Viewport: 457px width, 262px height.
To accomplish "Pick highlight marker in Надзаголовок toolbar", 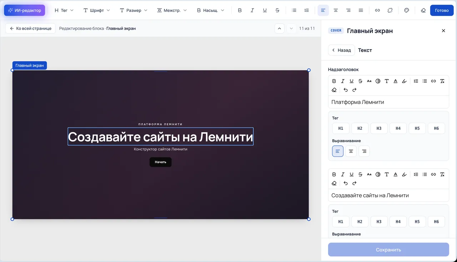I will tap(404, 81).
